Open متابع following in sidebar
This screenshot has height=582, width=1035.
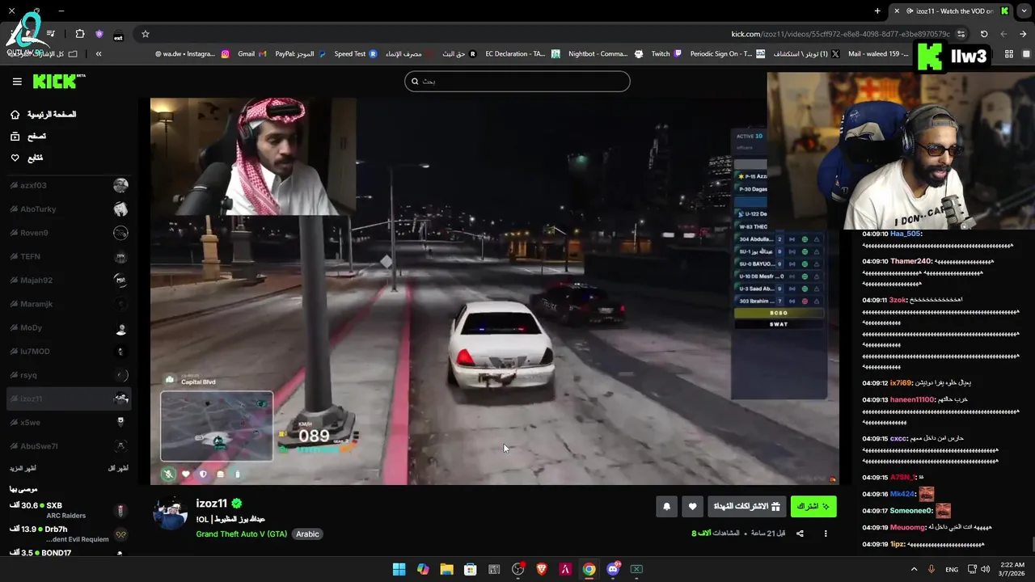27,158
